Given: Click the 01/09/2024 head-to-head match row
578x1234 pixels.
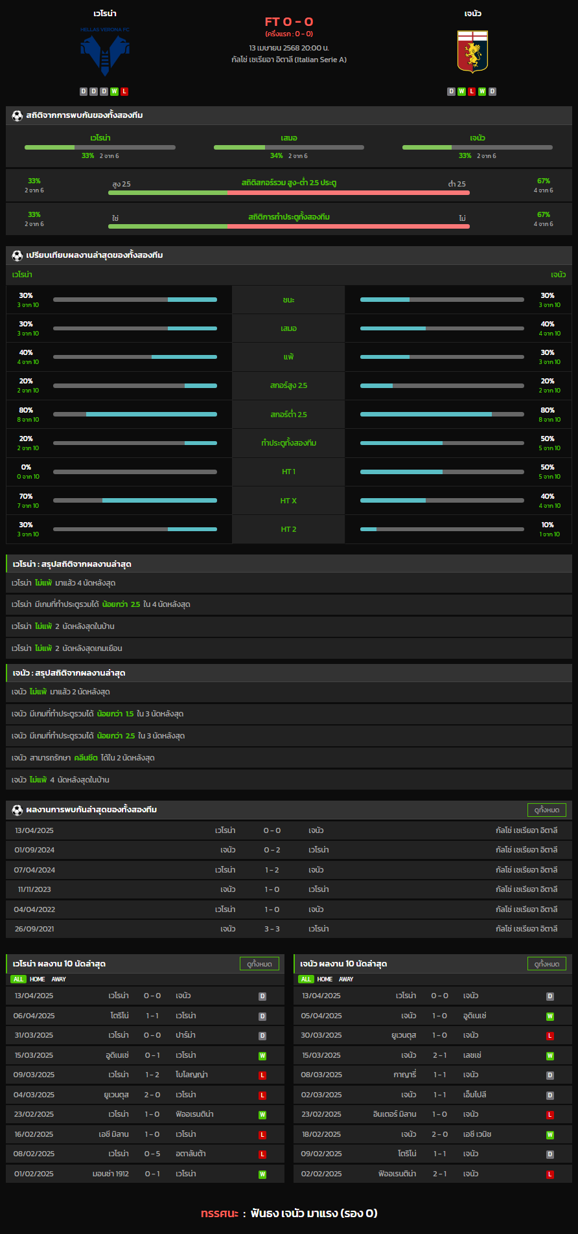Looking at the screenshot, I should pos(289,850).
